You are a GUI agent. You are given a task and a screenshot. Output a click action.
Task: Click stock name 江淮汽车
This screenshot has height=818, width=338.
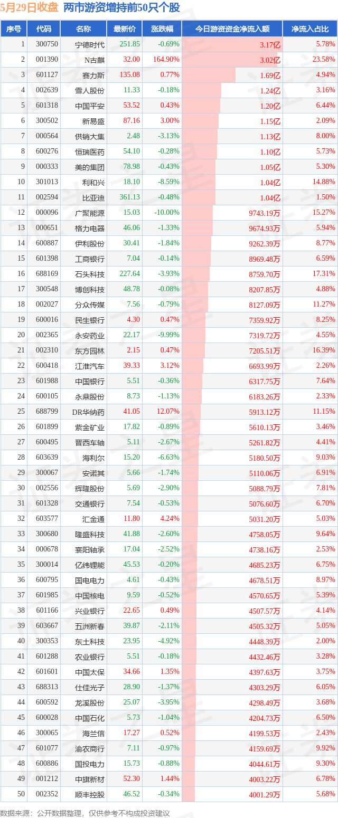[90, 366]
